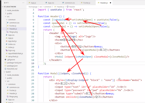
Task: Open the Explorer more actions ellipsis menu
Action: point(23,3)
